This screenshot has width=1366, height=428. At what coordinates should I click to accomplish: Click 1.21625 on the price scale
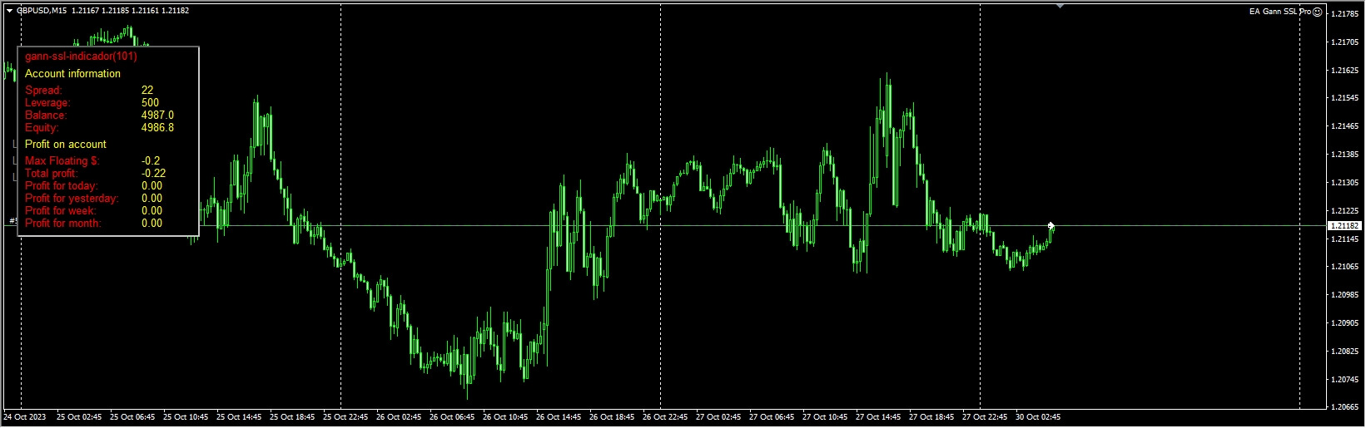(1345, 71)
